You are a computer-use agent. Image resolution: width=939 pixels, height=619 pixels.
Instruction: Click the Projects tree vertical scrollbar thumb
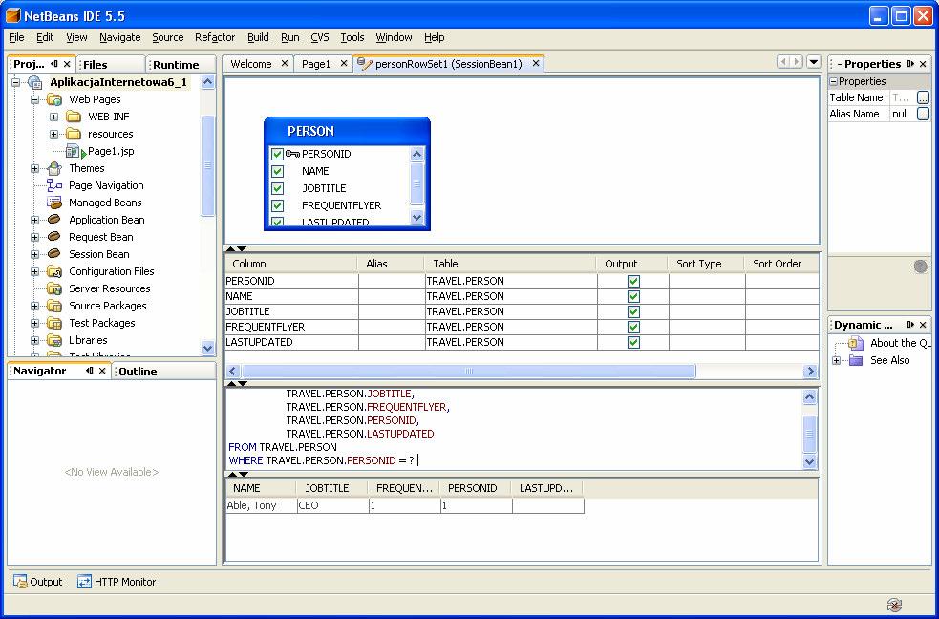[208, 165]
